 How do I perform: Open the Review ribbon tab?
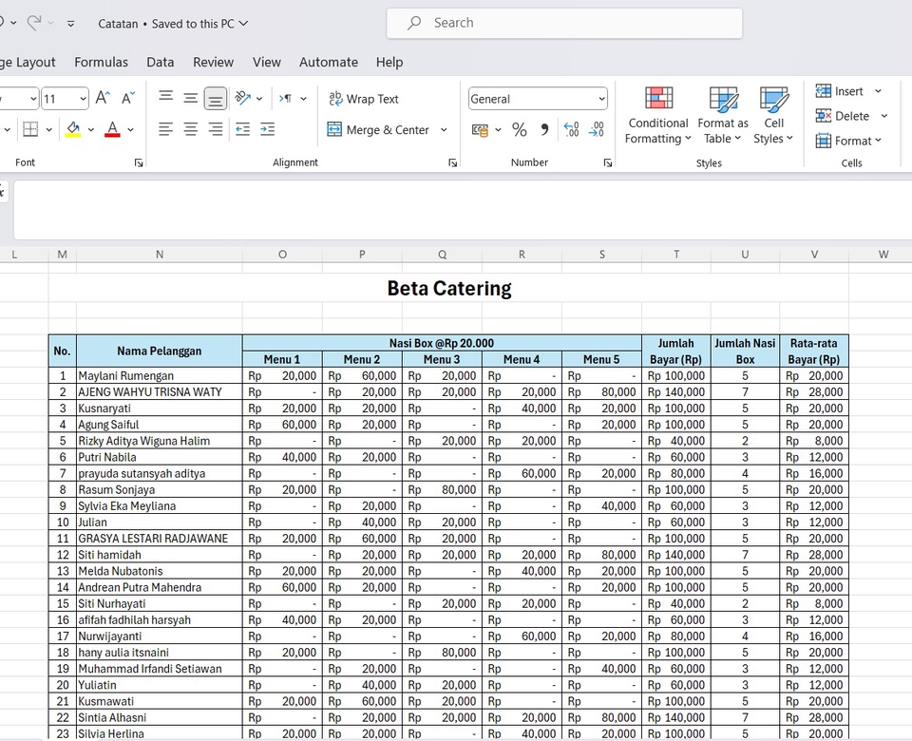pyautogui.click(x=213, y=62)
